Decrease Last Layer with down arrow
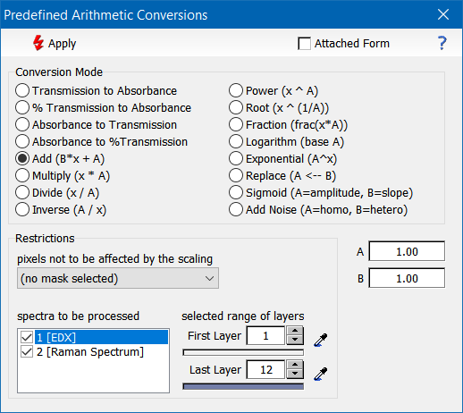The height and width of the screenshot is (413, 463). click(295, 374)
